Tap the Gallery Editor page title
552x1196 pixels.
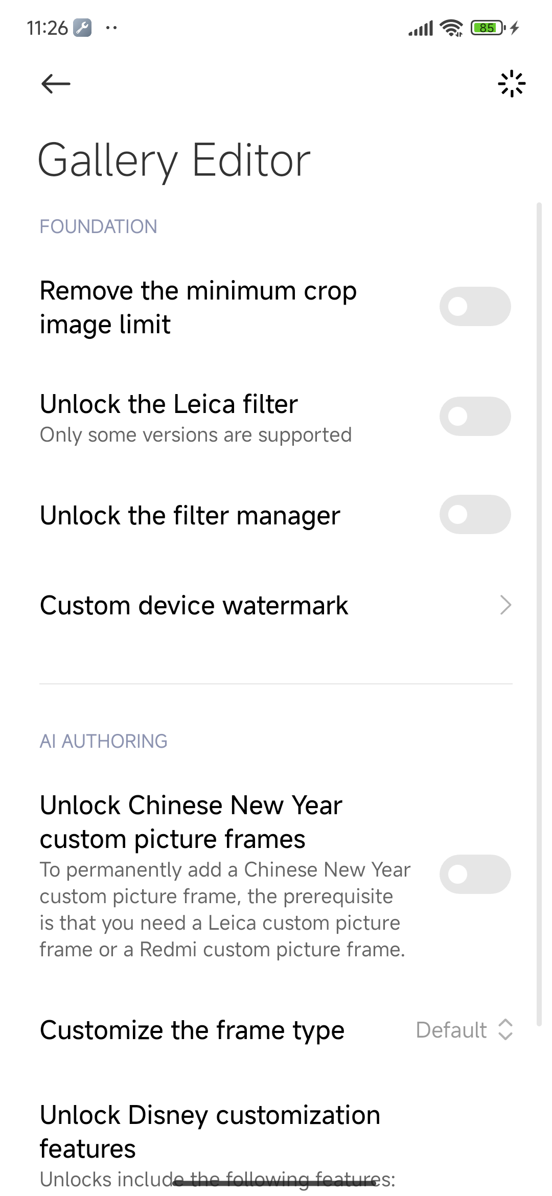[174, 160]
